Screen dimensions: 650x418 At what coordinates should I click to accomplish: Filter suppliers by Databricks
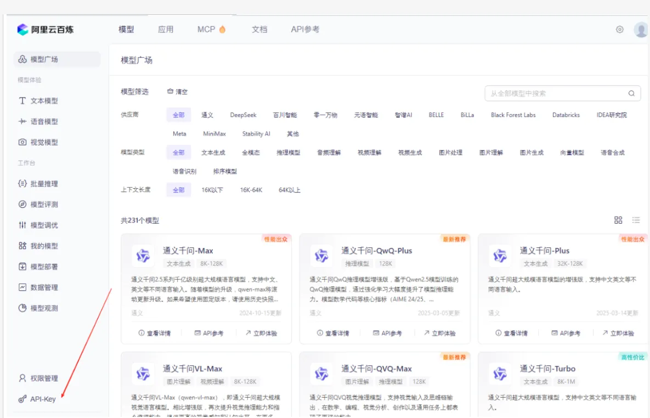(566, 115)
